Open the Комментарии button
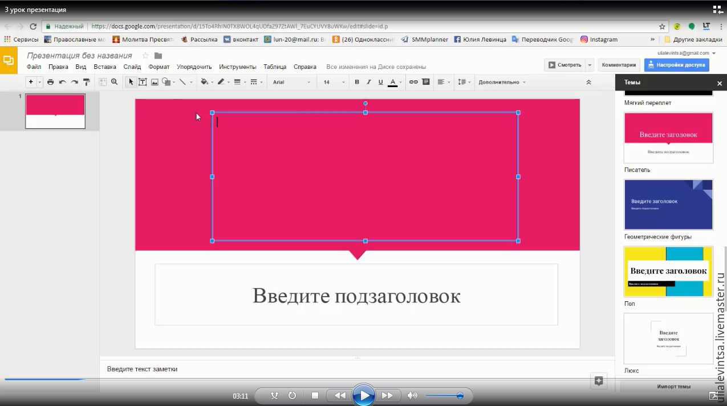Screen dimensions: 727x406 (619, 65)
